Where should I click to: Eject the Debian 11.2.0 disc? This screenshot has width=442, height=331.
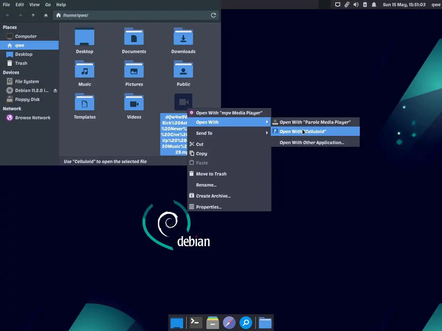point(55,90)
